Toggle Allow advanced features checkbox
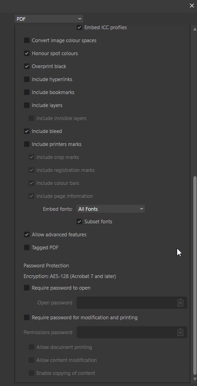This screenshot has height=386, width=197. (x=27, y=234)
